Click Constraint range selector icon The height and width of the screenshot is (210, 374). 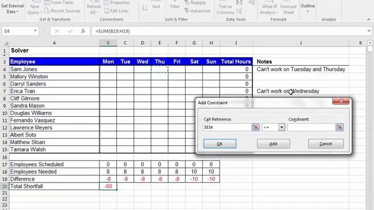click(x=340, y=127)
